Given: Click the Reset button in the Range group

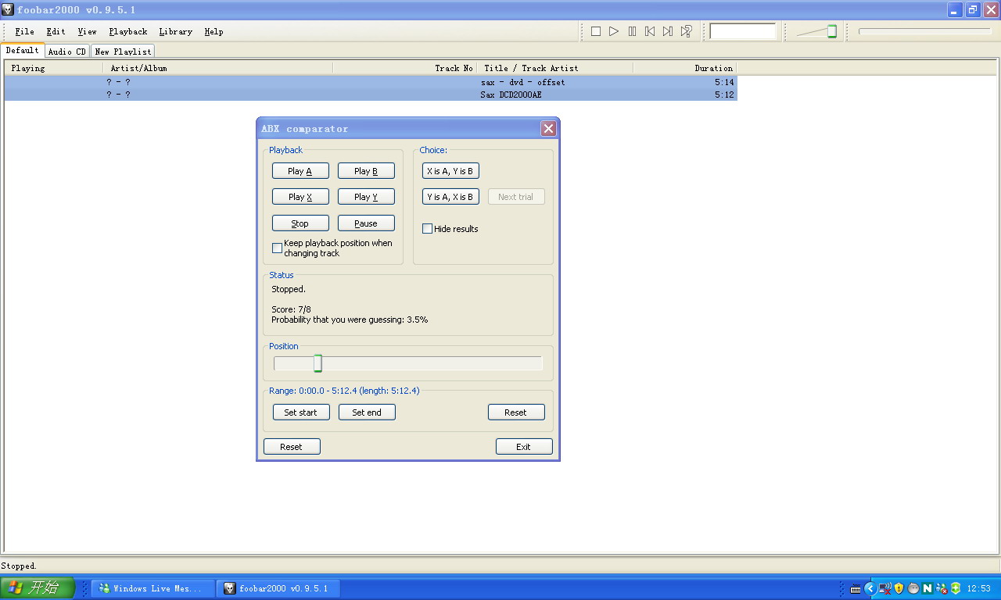Looking at the screenshot, I should [x=516, y=412].
